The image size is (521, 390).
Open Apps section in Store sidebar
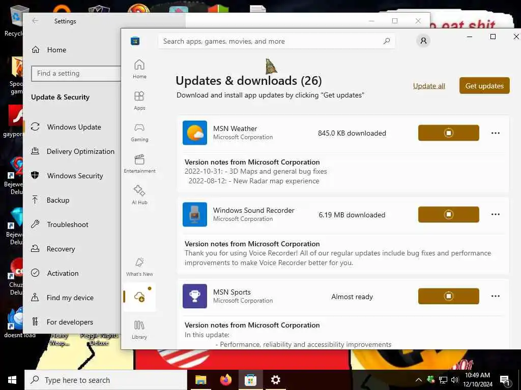(139, 101)
